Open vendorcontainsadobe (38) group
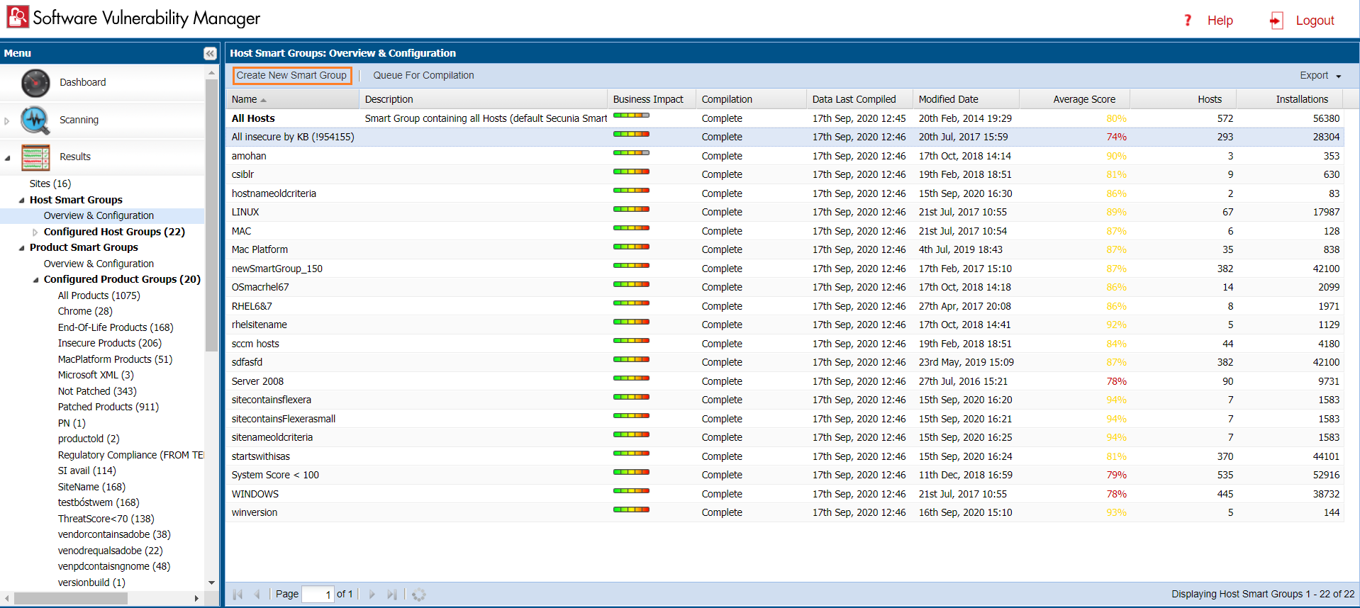 114,534
